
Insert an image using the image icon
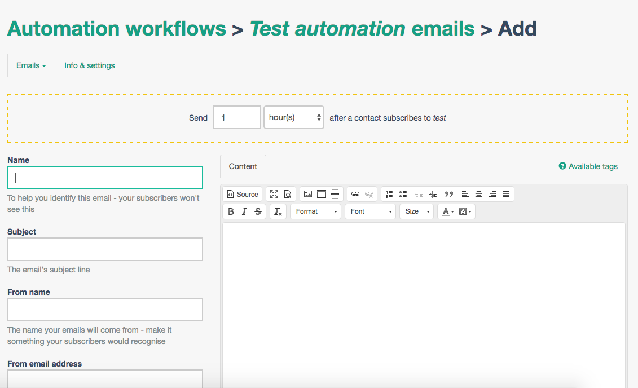pyautogui.click(x=308, y=194)
